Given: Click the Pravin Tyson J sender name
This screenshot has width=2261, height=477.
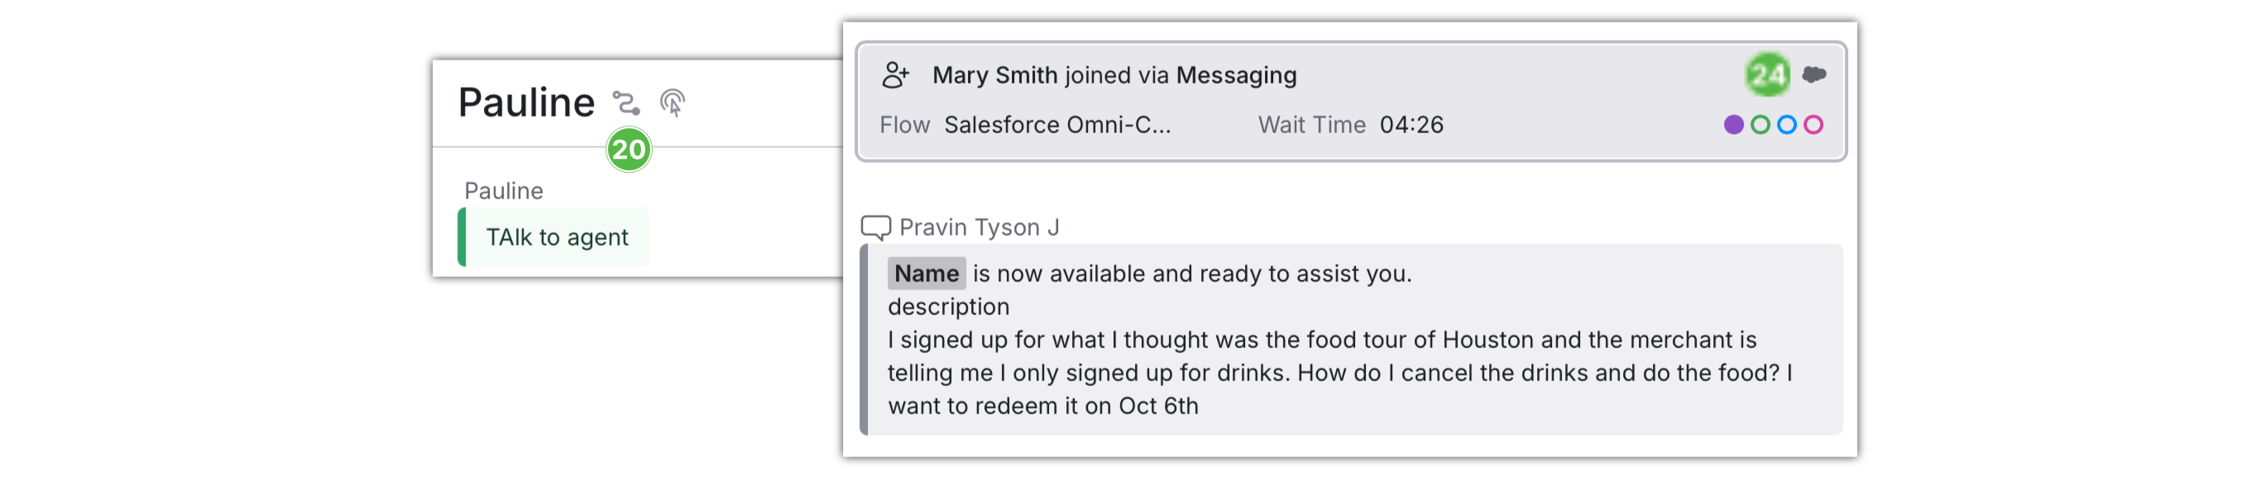Looking at the screenshot, I should 979,228.
